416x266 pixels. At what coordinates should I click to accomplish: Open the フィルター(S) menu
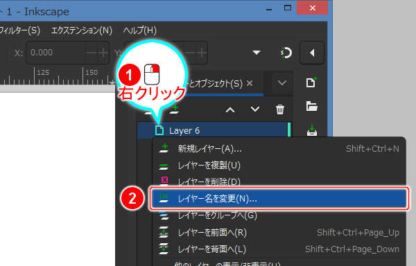pos(19,30)
